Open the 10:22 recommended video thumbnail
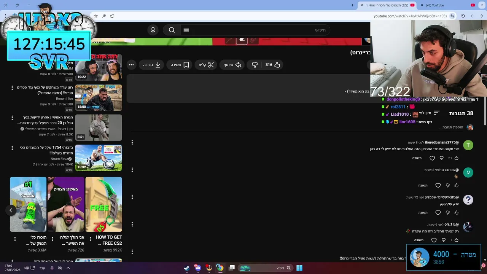The height and width of the screenshot is (274, 487). tap(99, 67)
